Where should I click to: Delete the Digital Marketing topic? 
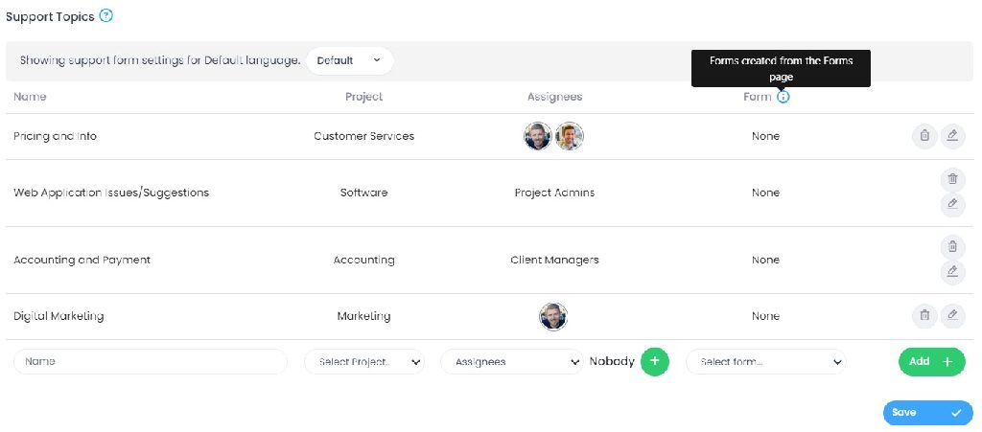point(924,315)
